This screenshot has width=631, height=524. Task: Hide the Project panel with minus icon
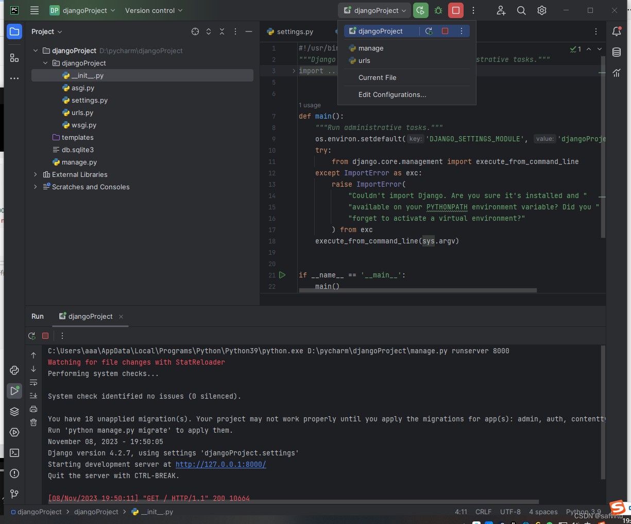click(249, 31)
